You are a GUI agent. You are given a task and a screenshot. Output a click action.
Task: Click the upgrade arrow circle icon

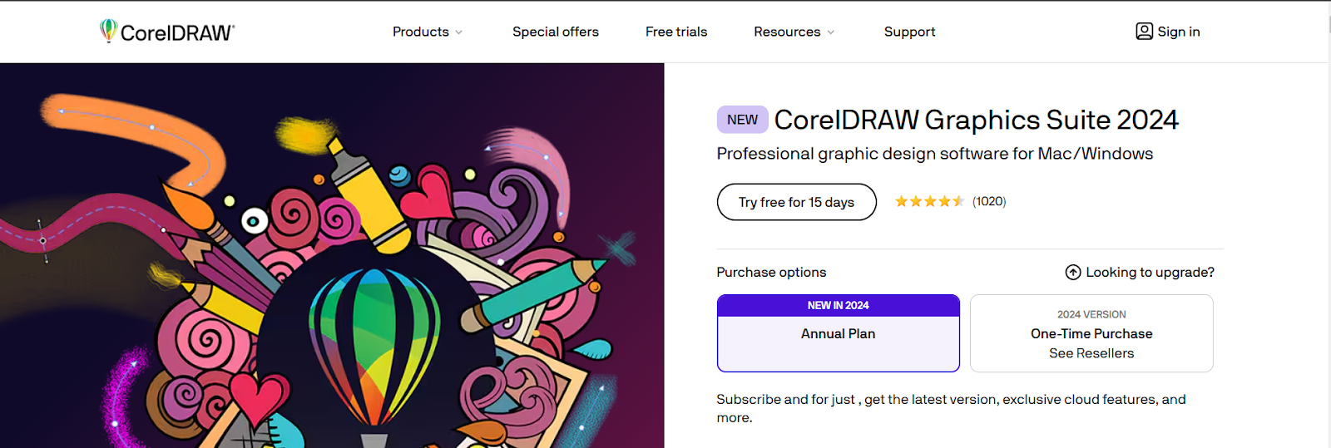pos(1073,273)
